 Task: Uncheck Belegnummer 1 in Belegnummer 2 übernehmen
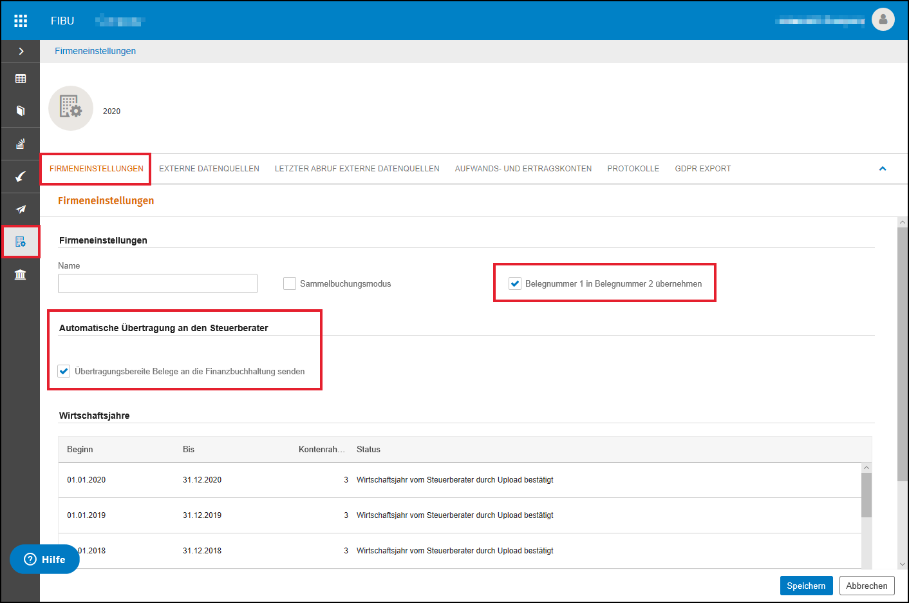pos(515,283)
